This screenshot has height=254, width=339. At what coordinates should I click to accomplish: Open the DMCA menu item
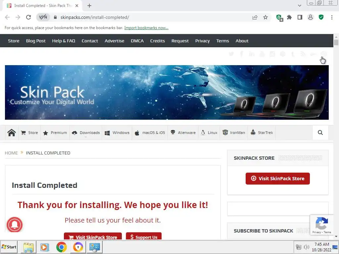point(137,41)
